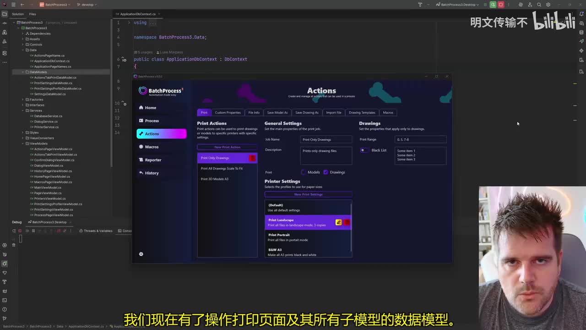
Task: Edit the Print Landscape profile
Action: (x=338, y=222)
